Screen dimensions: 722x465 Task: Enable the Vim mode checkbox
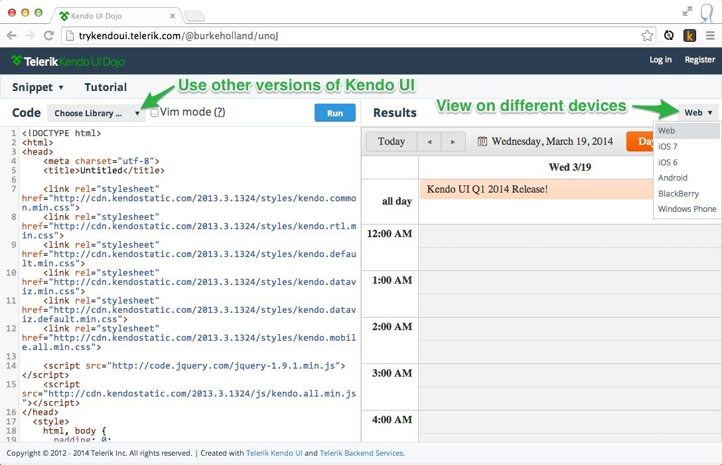[155, 113]
